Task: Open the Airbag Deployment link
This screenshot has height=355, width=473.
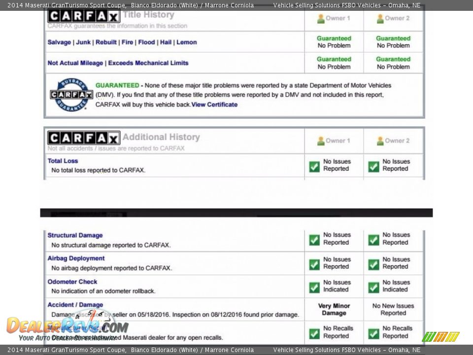Action: tap(76, 258)
